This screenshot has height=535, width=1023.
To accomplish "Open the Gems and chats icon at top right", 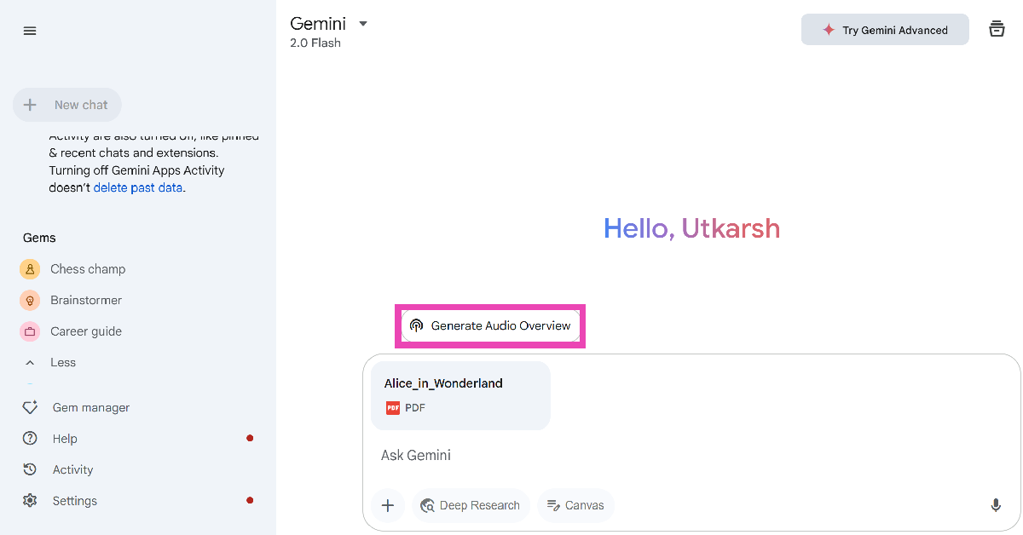I will (x=997, y=29).
